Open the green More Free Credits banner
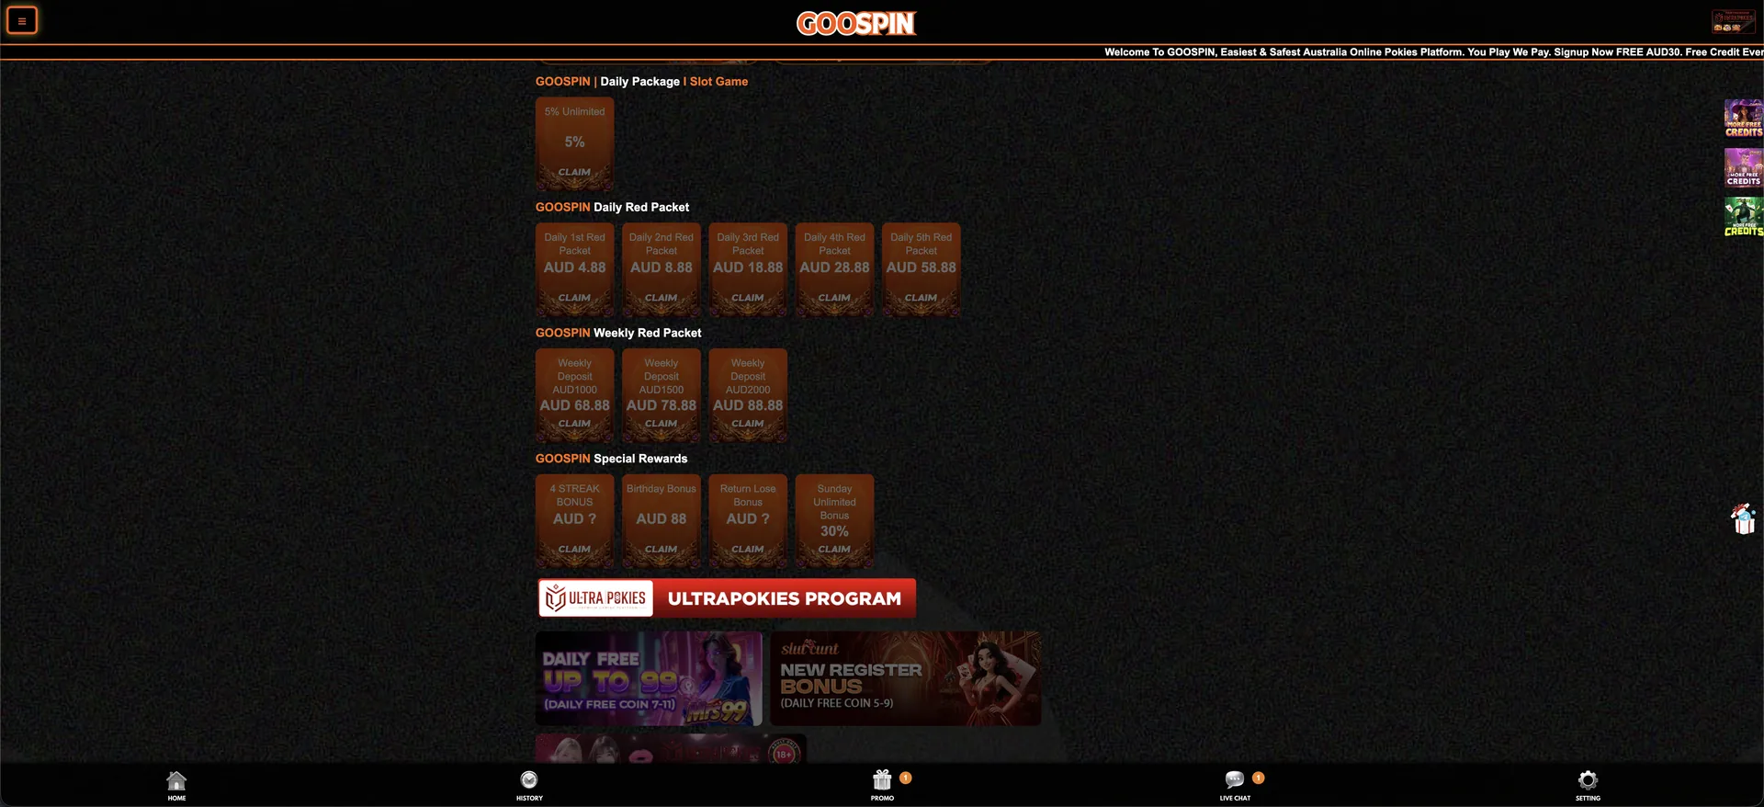The width and height of the screenshot is (1764, 807). 1743,218
